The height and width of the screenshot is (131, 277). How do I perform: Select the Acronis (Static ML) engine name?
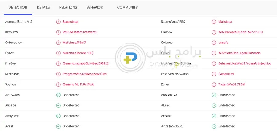click(x=19, y=22)
